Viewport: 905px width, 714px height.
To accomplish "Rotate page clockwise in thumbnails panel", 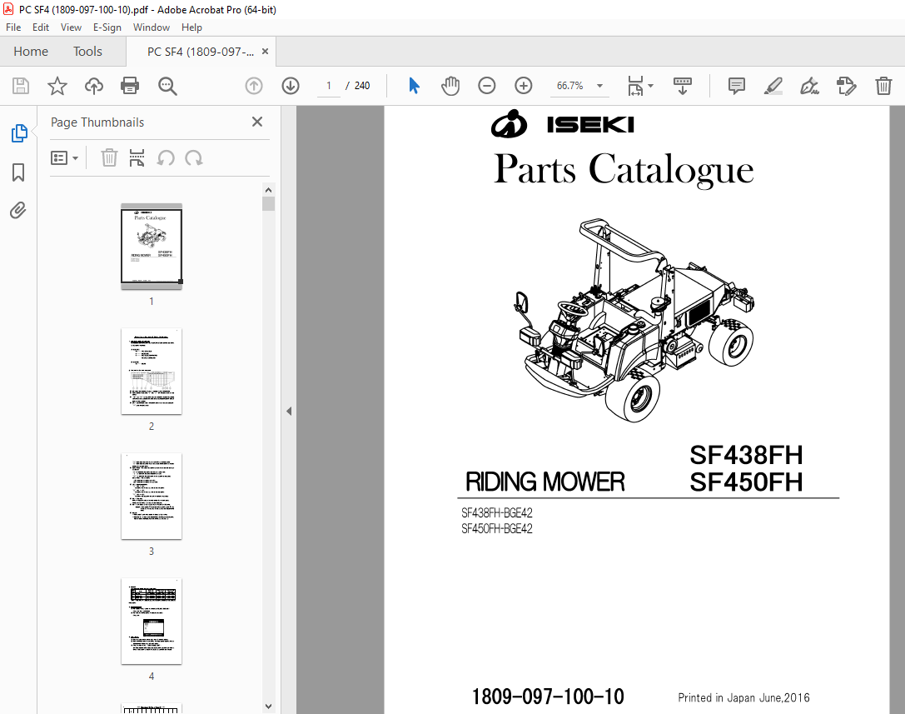I will [193, 157].
